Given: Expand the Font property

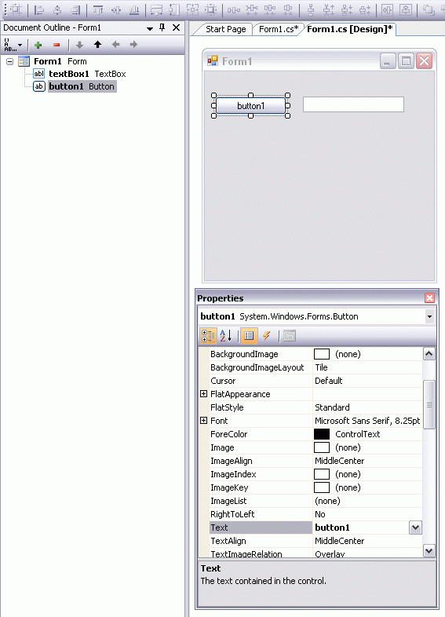Looking at the screenshot, I should (203, 420).
